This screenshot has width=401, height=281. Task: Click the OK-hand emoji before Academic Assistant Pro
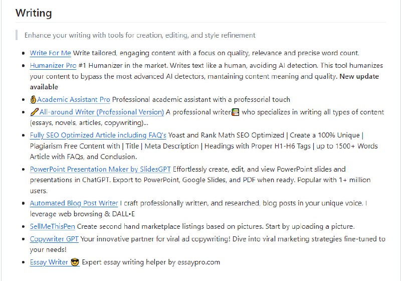pos(33,99)
